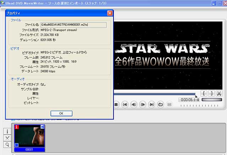Click the 00001 clip label

[x=29, y=150]
